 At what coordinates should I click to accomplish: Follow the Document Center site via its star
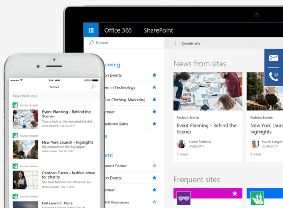(x=154, y=166)
